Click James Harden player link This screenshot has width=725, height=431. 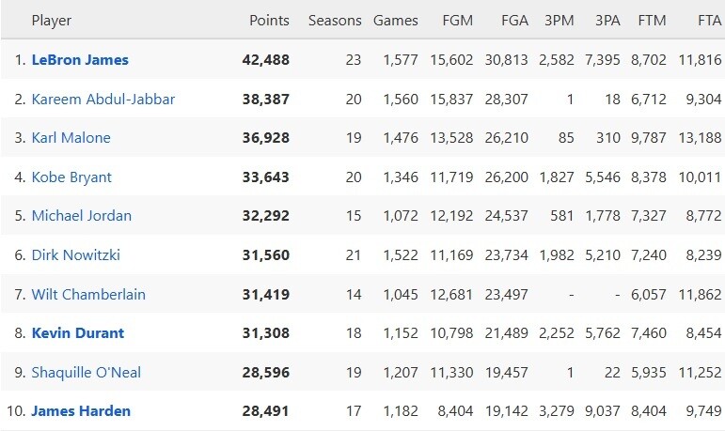click(81, 411)
